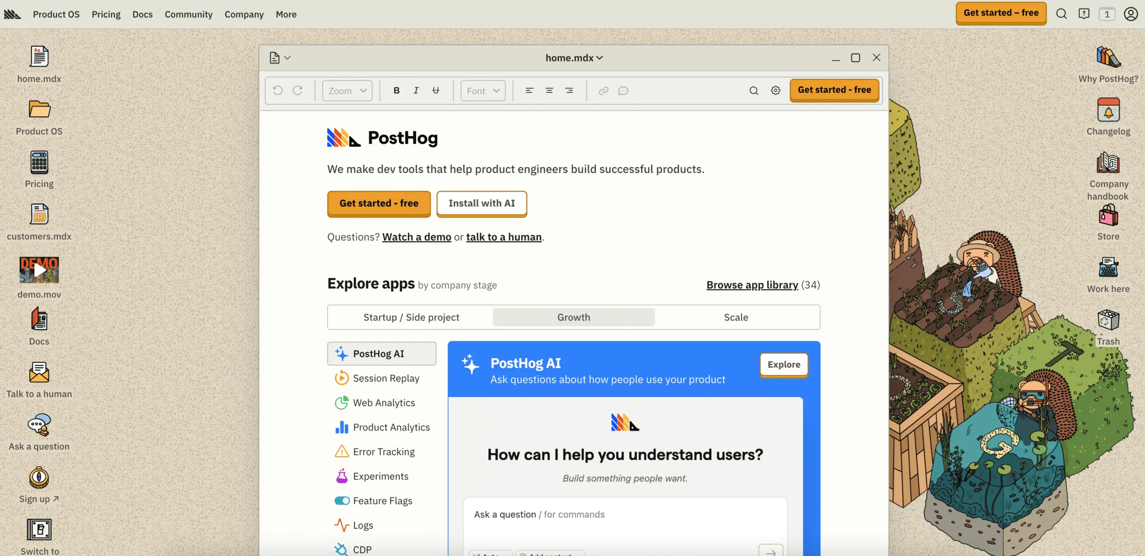This screenshot has width=1145, height=556.
Task: Align text center
Action: coord(549,91)
